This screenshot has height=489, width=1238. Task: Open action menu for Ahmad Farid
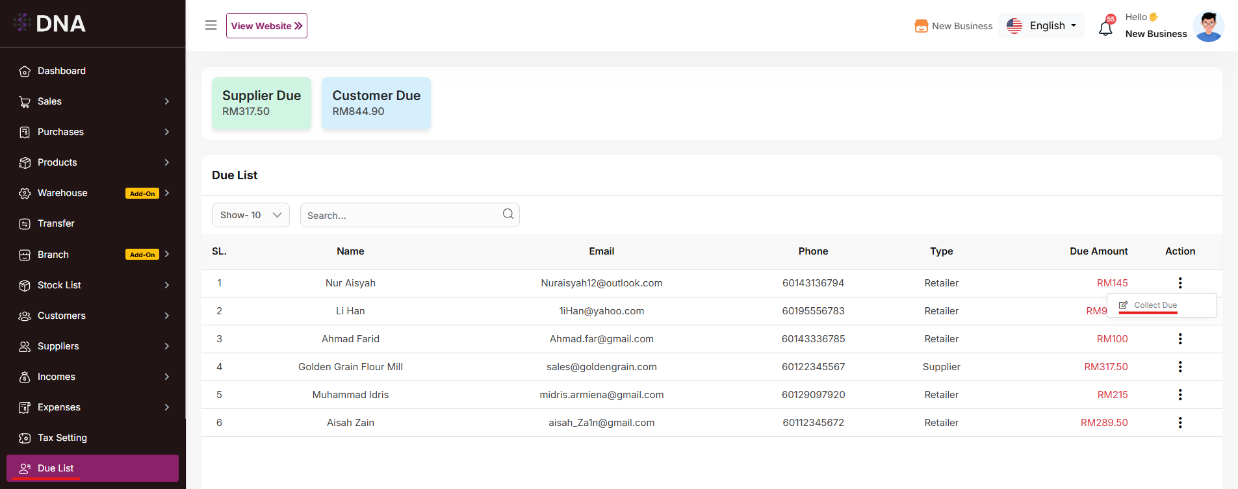coord(1180,339)
